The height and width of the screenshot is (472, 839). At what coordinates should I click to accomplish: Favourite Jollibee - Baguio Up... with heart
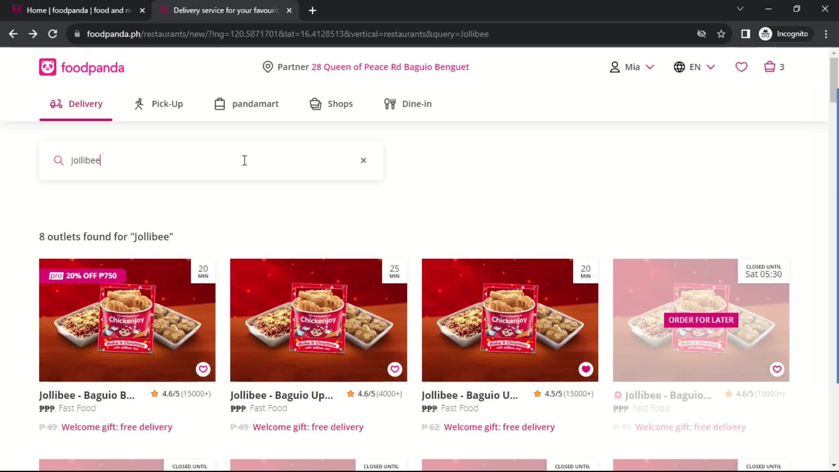pos(395,369)
